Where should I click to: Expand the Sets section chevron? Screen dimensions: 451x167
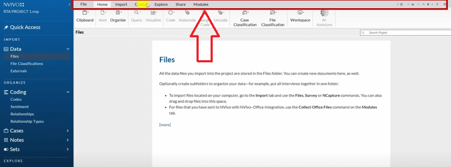pyautogui.click(x=68, y=149)
